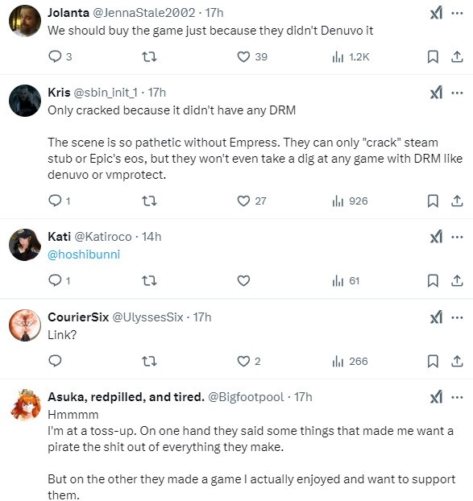Image resolution: width=473 pixels, height=501 pixels.
Task: Open the @hoshibunni mention link
Action: (84, 255)
